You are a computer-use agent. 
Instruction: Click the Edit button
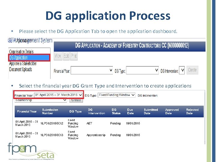tap(66, 56)
